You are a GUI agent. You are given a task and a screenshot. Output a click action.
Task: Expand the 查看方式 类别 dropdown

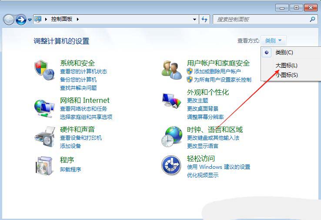pyautogui.click(x=273, y=40)
